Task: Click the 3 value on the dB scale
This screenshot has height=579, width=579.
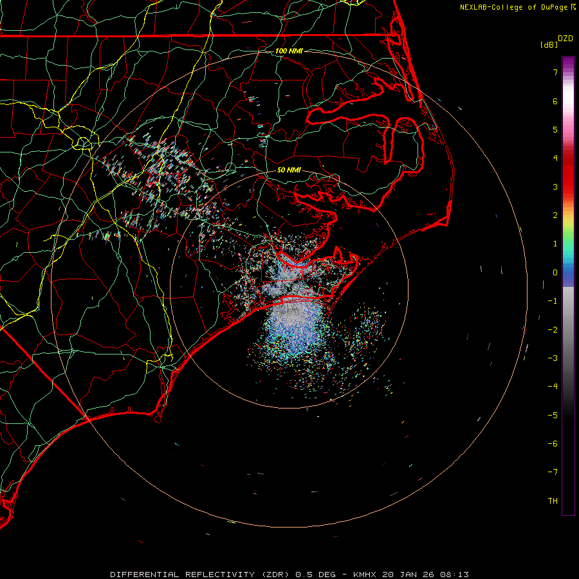Action: coord(555,187)
